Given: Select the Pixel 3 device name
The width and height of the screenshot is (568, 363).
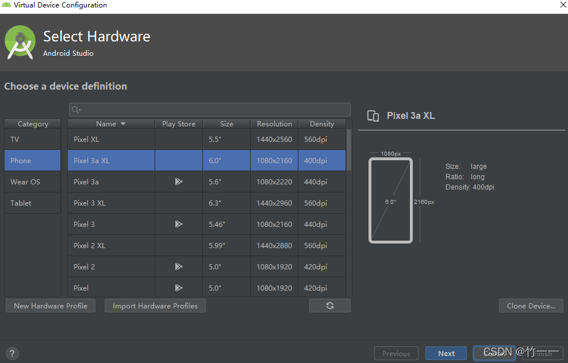Looking at the screenshot, I should (x=84, y=225).
